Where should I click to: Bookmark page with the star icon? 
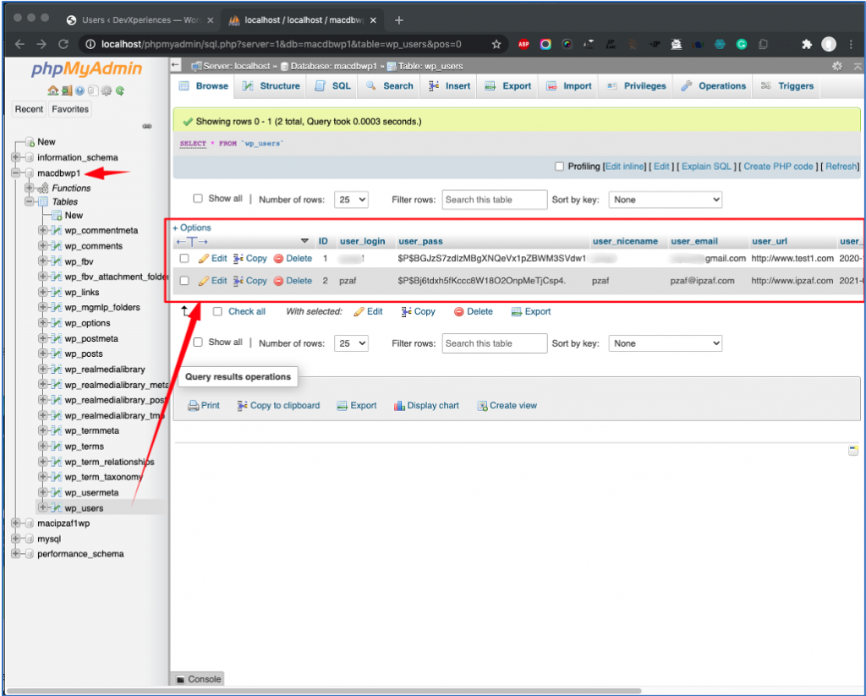[x=496, y=44]
